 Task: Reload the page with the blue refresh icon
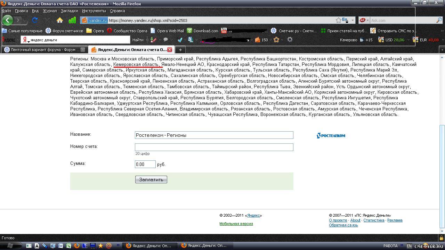(x=35, y=20)
